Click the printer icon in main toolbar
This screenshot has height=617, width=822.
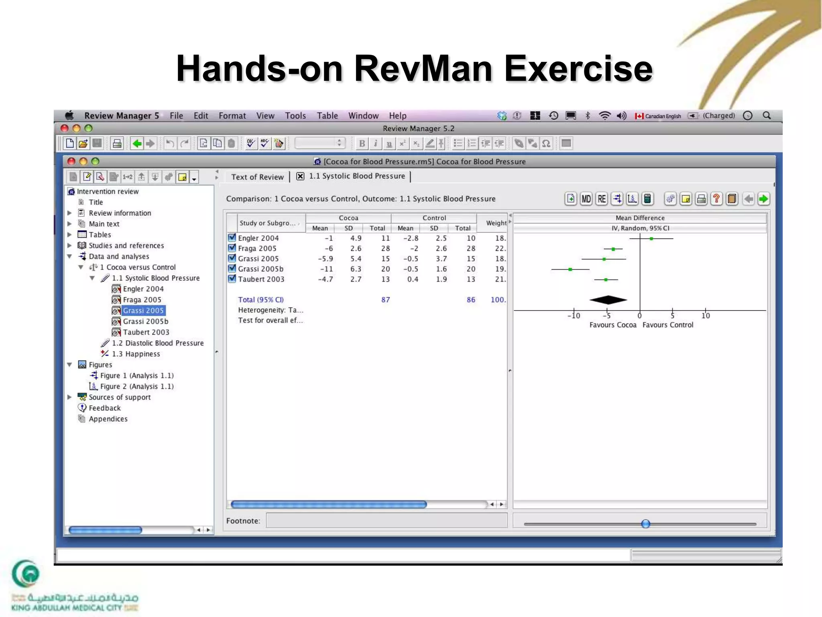(117, 143)
